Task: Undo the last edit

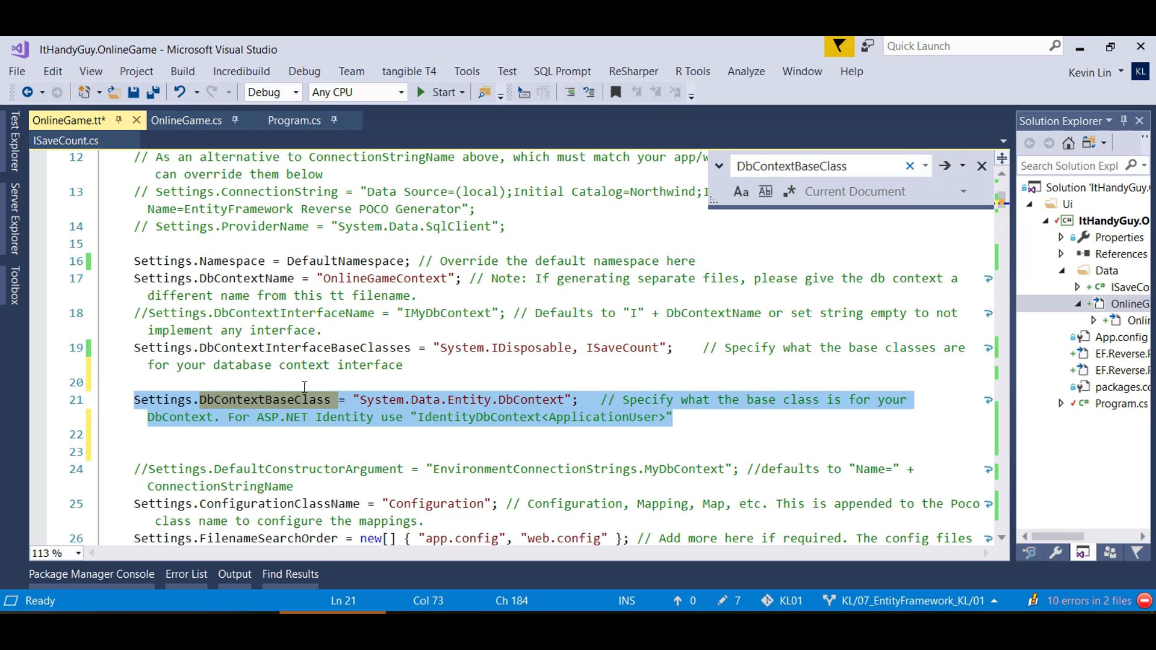Action: 179,92
